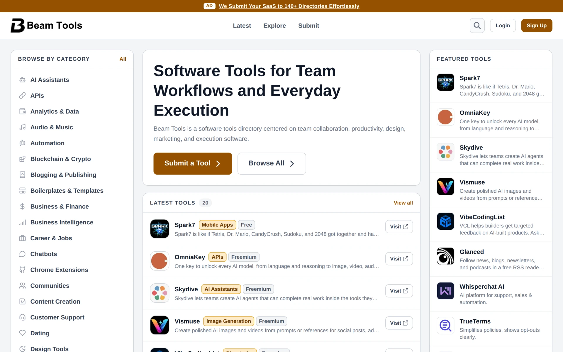Click the Analytics & Data category icon
Viewport: 563px width, 352px height.
[x=22, y=111]
